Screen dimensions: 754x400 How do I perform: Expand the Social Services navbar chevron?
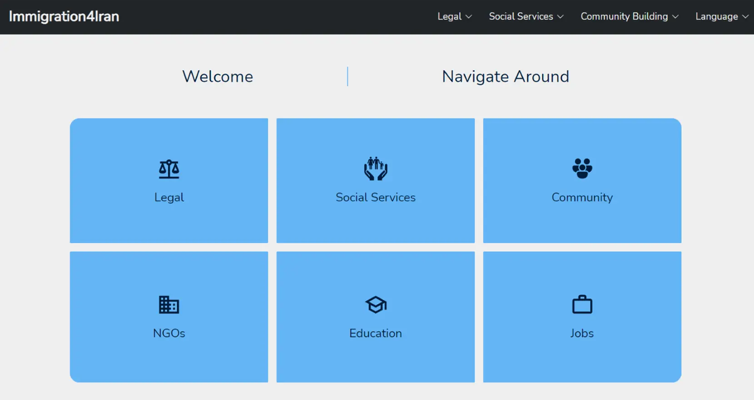coord(560,17)
